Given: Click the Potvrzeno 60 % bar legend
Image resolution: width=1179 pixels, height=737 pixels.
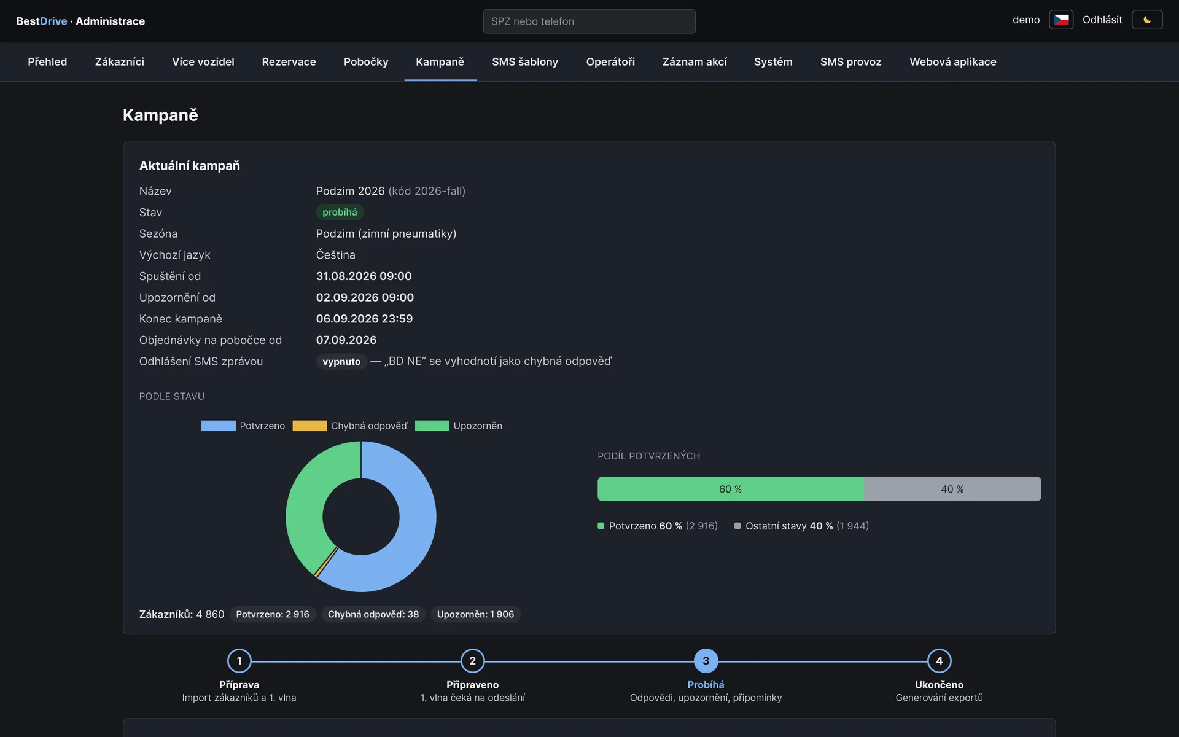Looking at the screenshot, I should [x=658, y=526].
